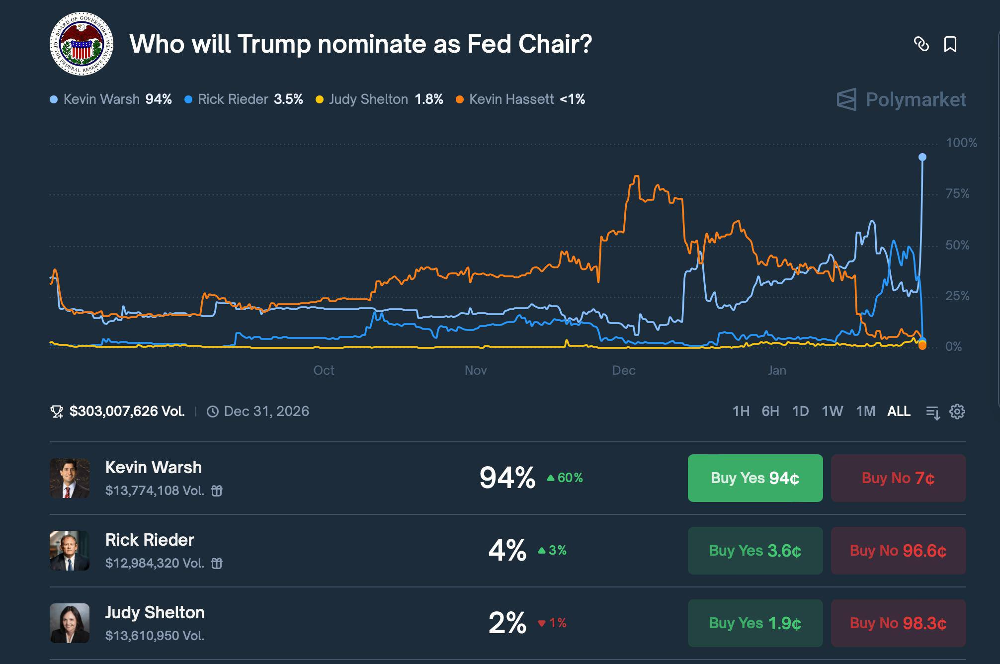Switch chart range to 1H
Image resolution: width=1000 pixels, height=664 pixels.
(741, 412)
